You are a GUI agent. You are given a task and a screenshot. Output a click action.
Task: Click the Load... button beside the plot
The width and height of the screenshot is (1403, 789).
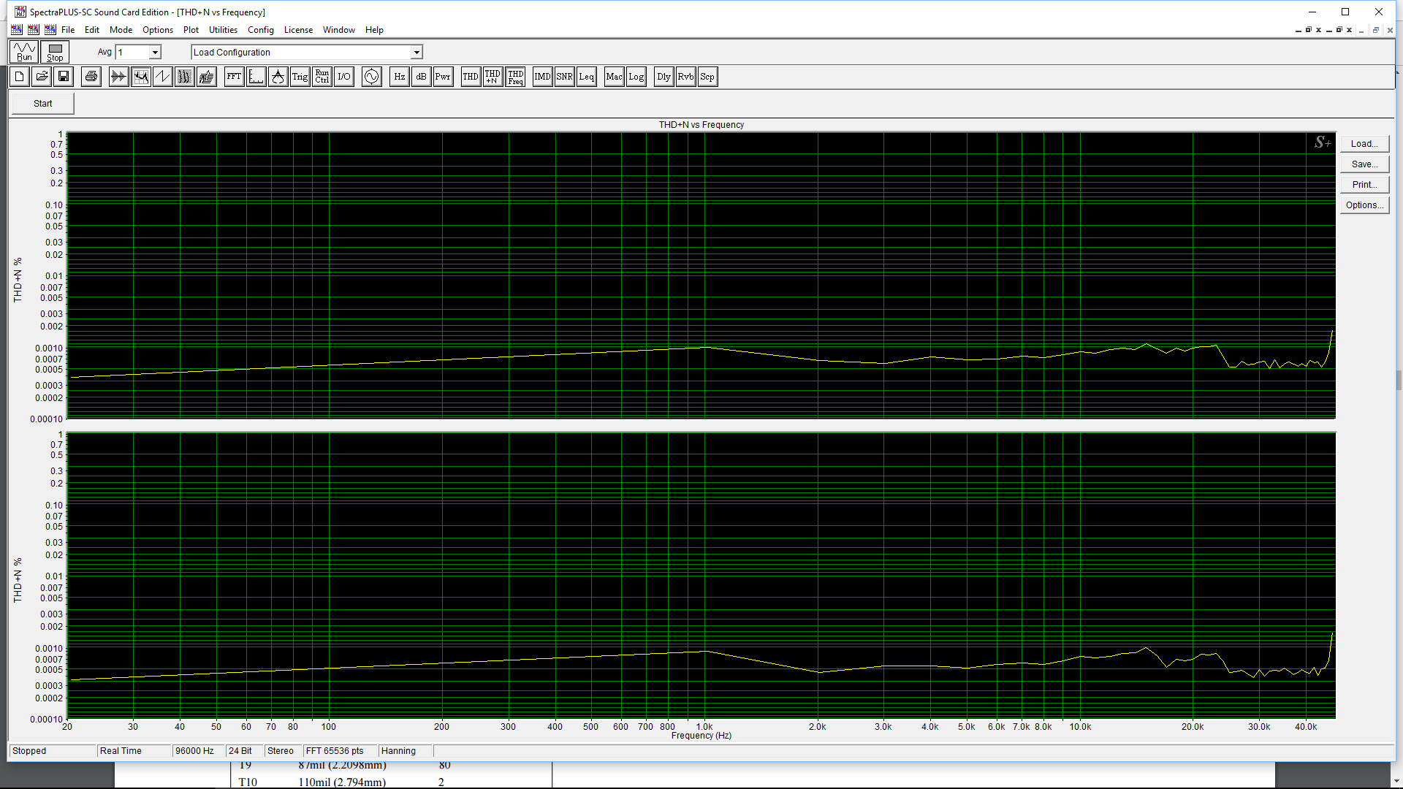tap(1364, 144)
